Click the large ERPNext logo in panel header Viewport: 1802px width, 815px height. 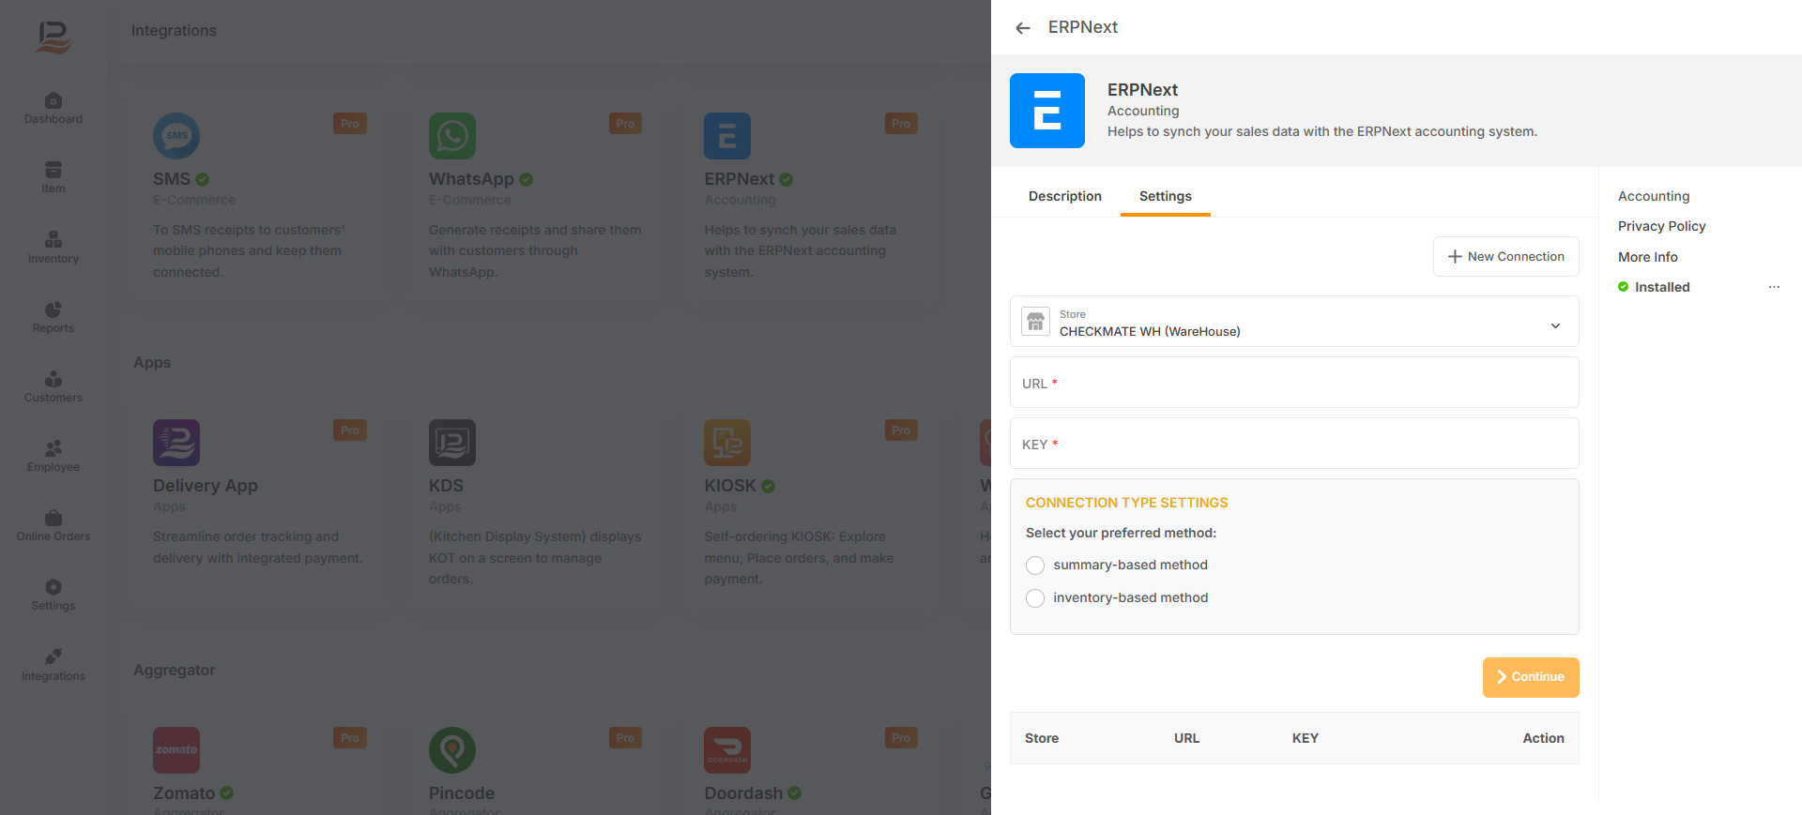point(1047,111)
